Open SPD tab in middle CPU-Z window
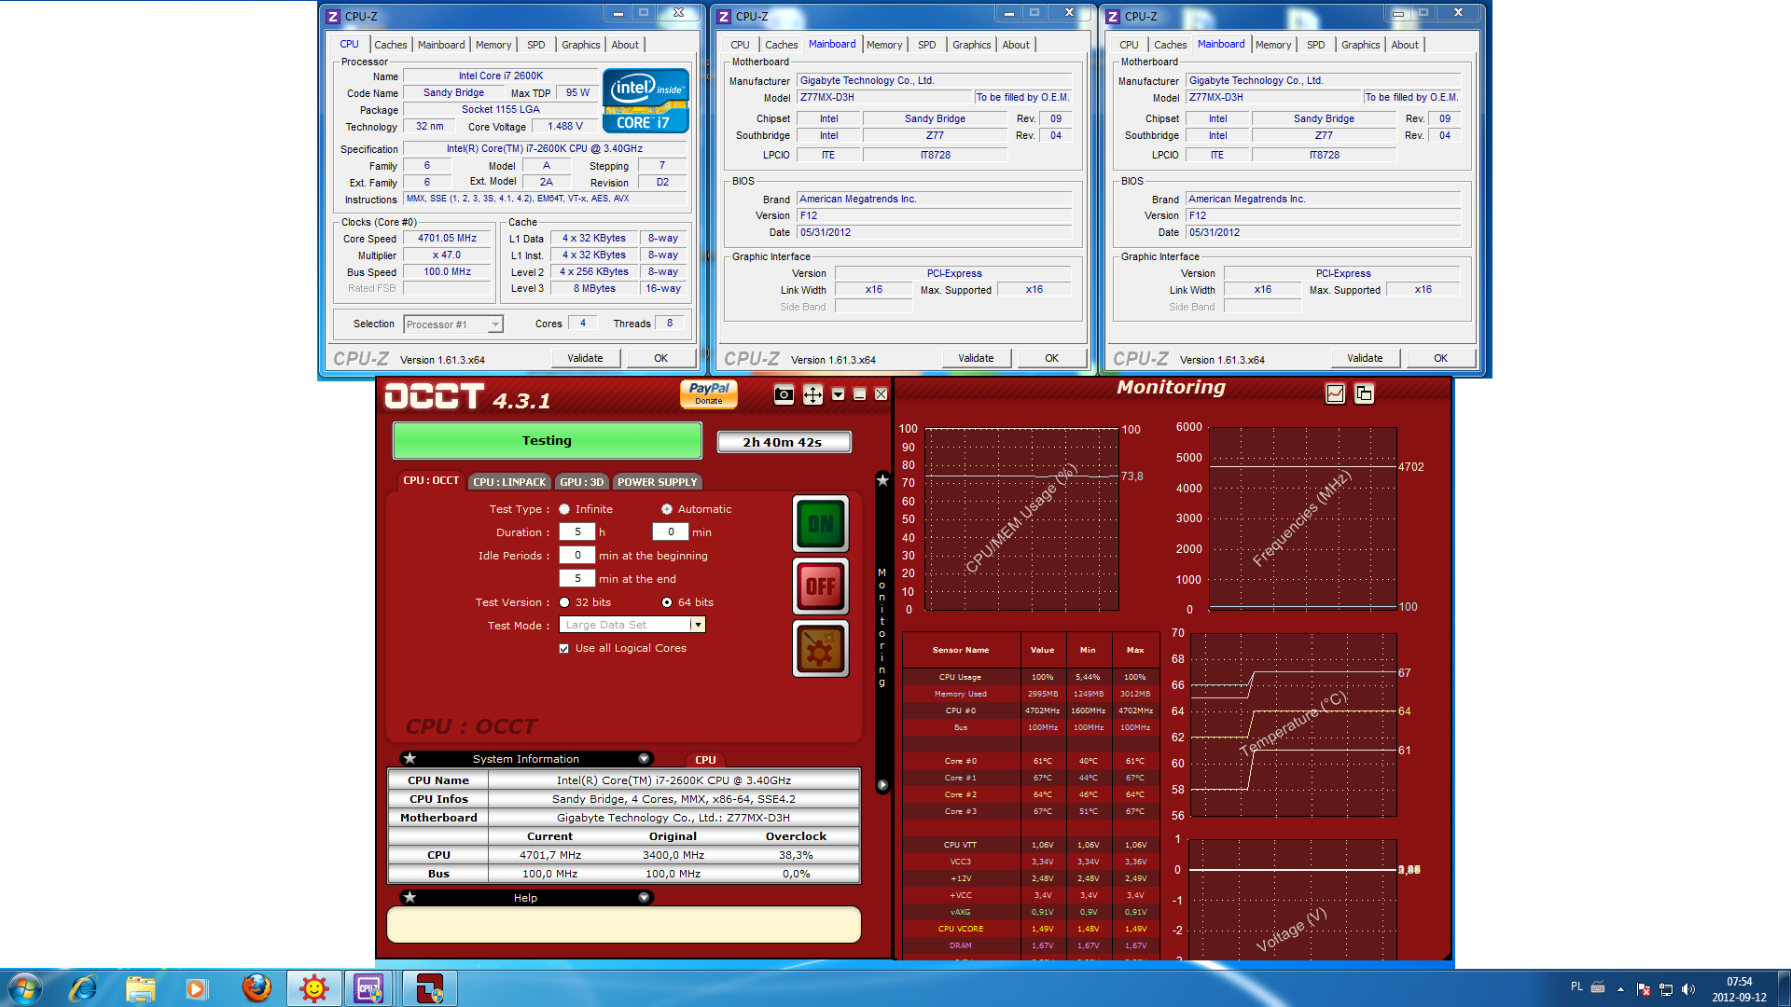Viewport: 1791px width, 1007px height. tap(926, 45)
